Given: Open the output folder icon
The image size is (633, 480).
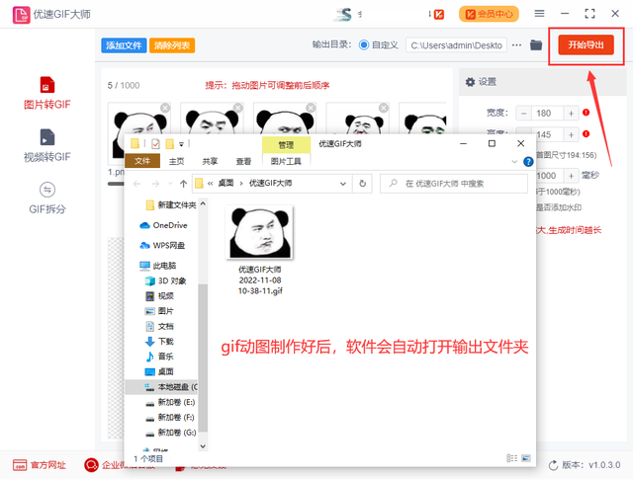Looking at the screenshot, I should click(536, 45).
